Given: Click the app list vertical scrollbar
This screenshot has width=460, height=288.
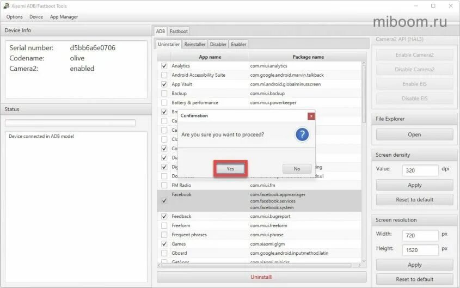Looking at the screenshot, I should 364,94.
